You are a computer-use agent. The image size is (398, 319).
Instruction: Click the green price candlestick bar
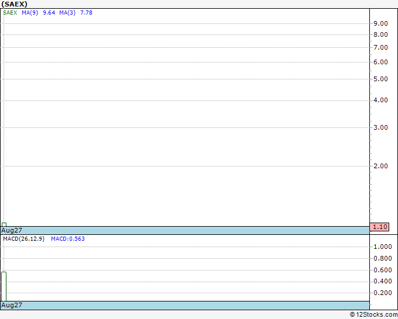tap(4, 224)
